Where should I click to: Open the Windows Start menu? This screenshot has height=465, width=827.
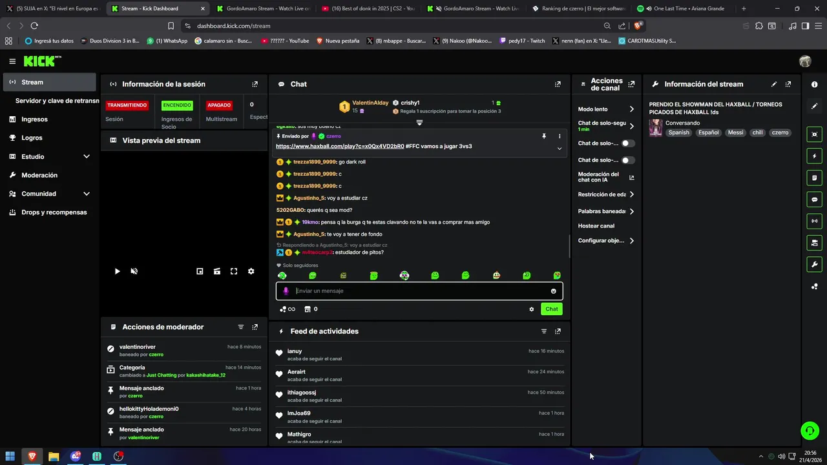(10, 456)
